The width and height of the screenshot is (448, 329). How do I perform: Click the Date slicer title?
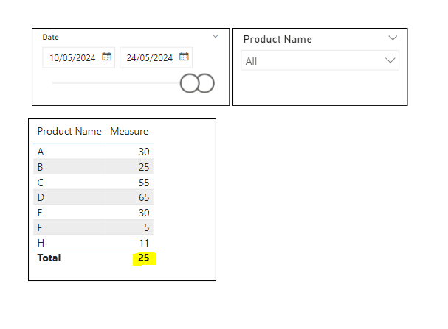(x=51, y=37)
